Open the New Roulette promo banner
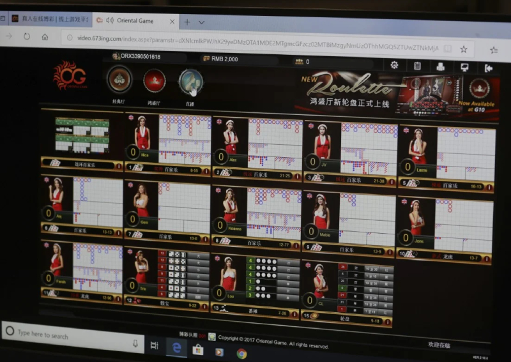 tap(397, 93)
